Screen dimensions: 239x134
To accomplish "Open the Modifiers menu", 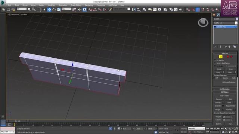I will [x=52, y=5].
